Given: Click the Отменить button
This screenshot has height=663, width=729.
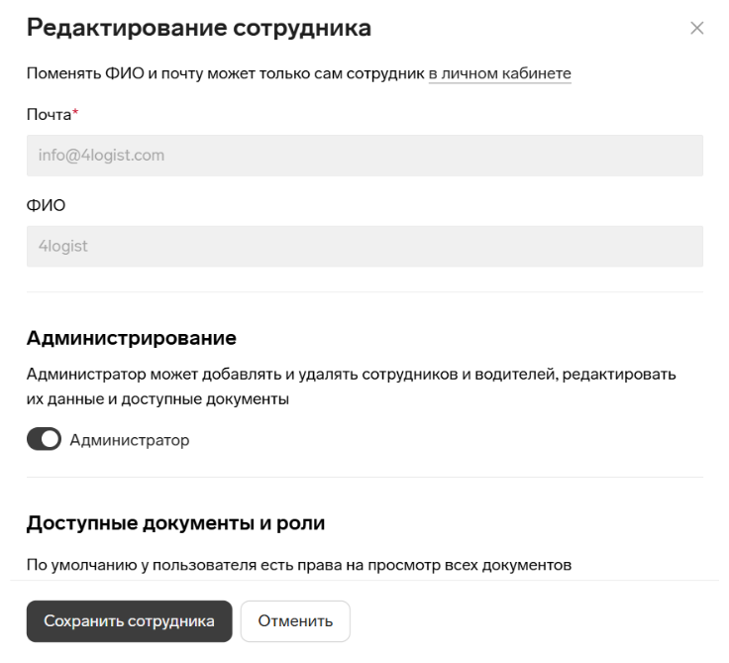Looking at the screenshot, I should pos(295,620).
